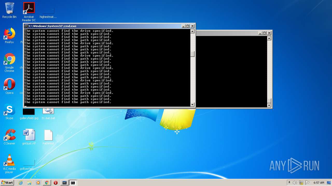
Task: Launch Windows Media Player from taskbar
Action: (38, 183)
